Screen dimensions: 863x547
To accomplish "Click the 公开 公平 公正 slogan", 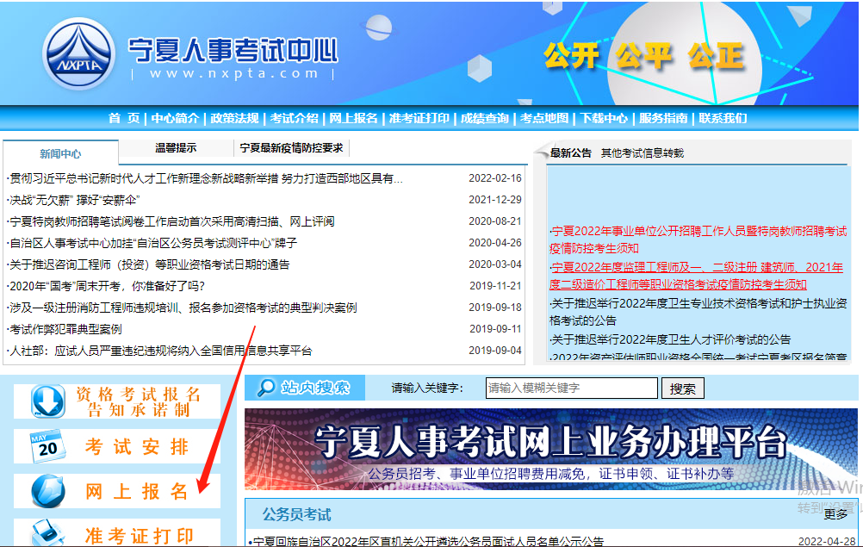I will pos(644,56).
